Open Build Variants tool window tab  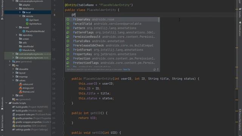point(2,123)
